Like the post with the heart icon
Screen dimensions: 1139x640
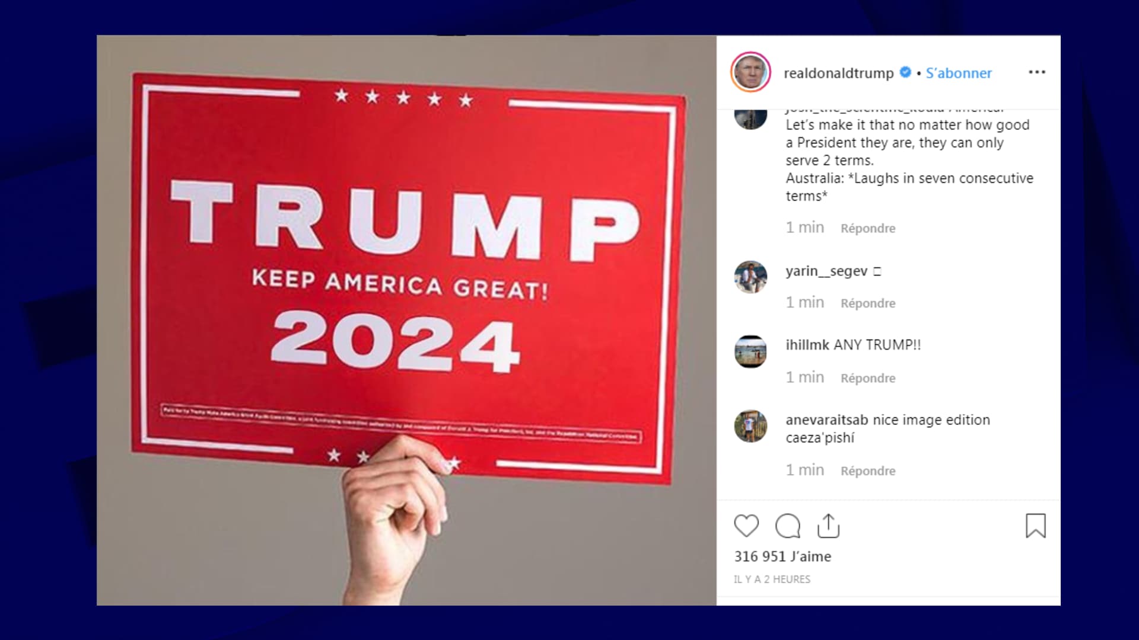click(x=746, y=526)
